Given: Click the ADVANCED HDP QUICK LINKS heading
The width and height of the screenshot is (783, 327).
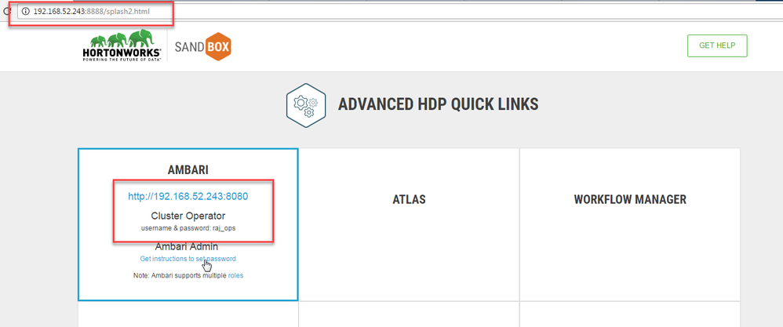Looking at the screenshot, I should (x=438, y=104).
